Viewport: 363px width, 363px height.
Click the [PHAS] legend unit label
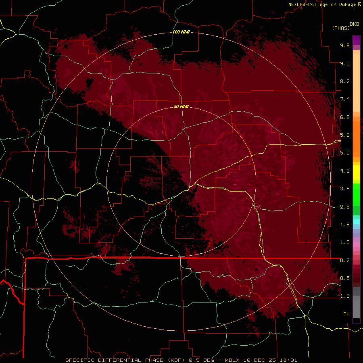pyautogui.click(x=341, y=28)
